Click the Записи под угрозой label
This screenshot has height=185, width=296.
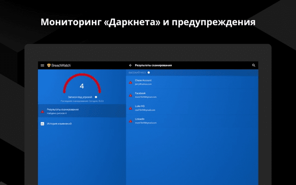coord(80,97)
